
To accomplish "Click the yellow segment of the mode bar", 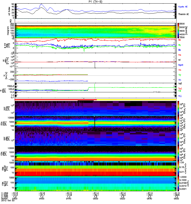I will (x=137, y=100).
